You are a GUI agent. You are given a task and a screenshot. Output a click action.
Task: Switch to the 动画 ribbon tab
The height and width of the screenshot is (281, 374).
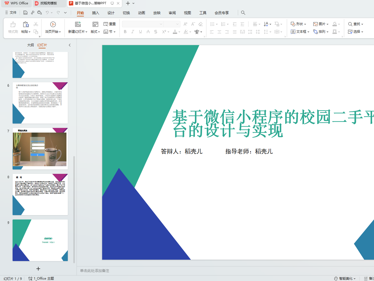tap(141, 13)
